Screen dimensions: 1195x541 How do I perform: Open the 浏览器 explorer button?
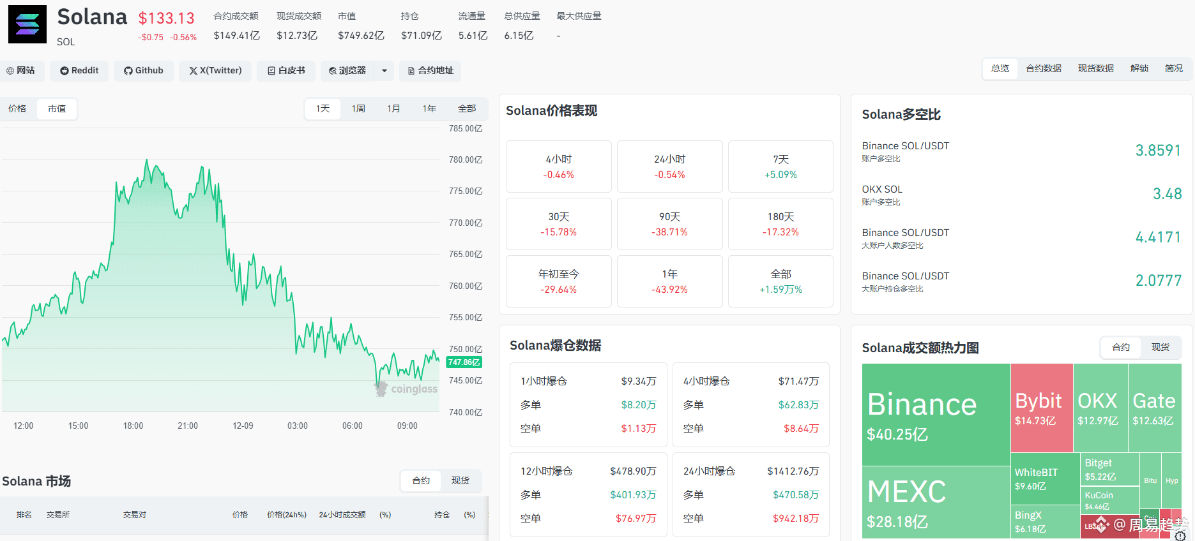[x=348, y=71]
